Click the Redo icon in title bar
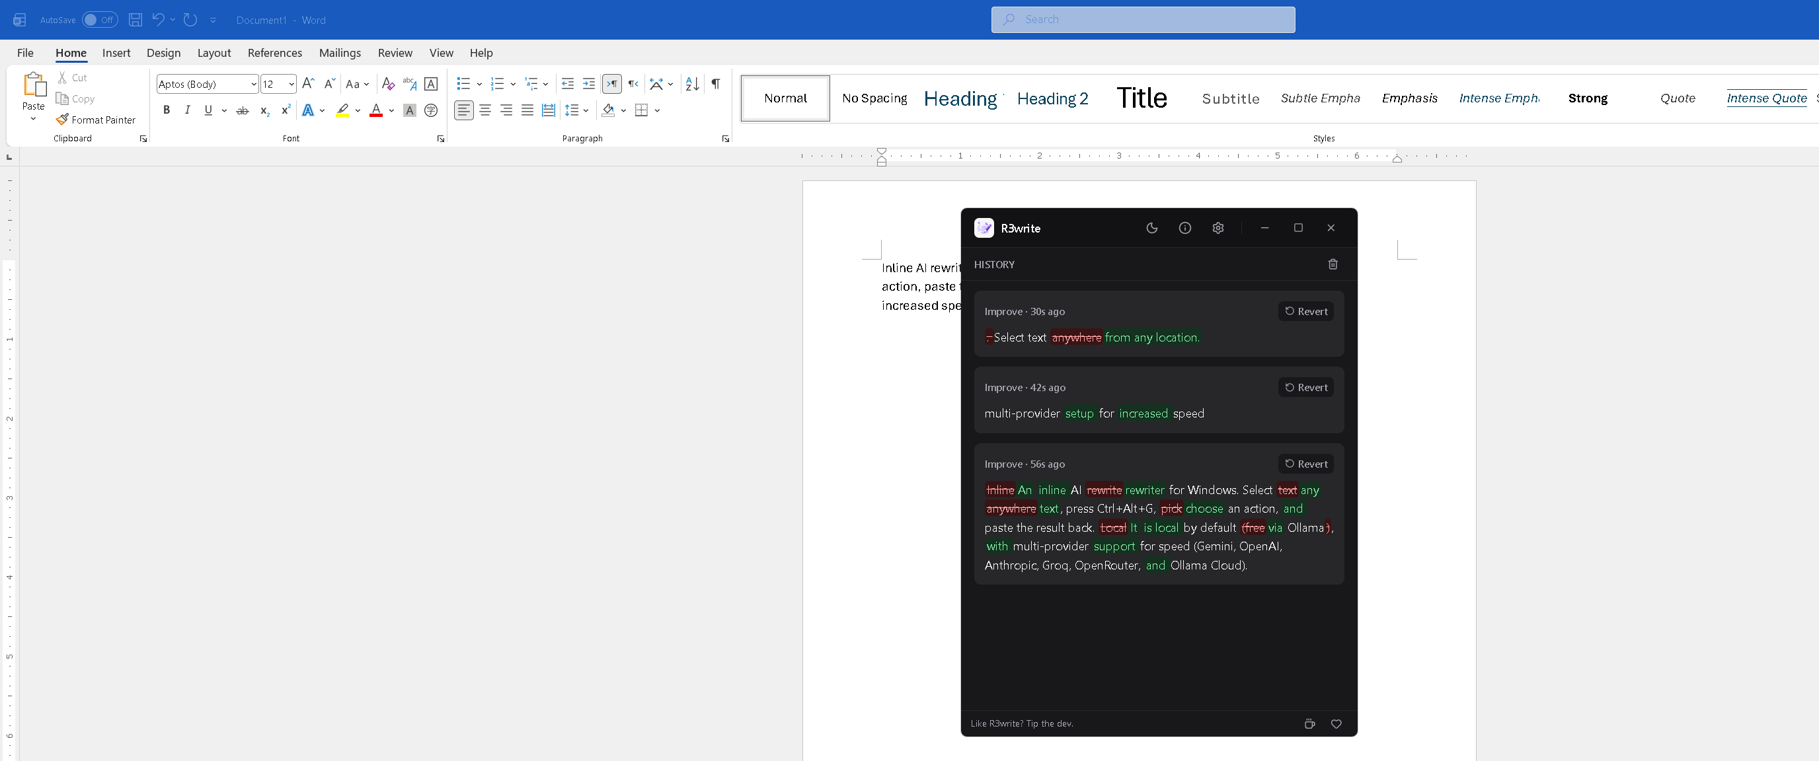Viewport: 1819px width, 761px height. (x=190, y=20)
